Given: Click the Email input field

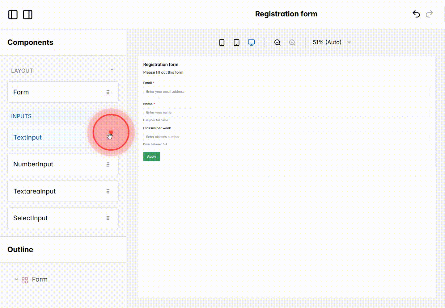Looking at the screenshot, I should click(x=286, y=92).
